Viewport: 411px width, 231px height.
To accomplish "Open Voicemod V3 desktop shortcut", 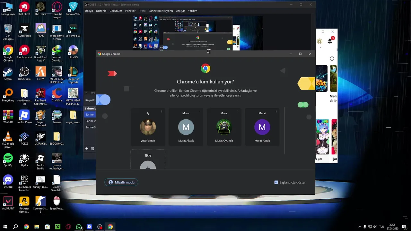I will click(x=73, y=31).
